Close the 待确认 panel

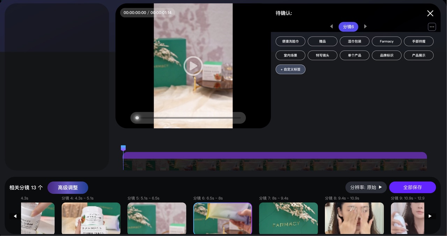pyautogui.click(x=430, y=13)
